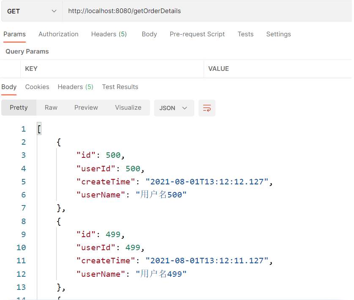Open request Headers (5) tab
The width and height of the screenshot is (354, 300).
[109, 34]
